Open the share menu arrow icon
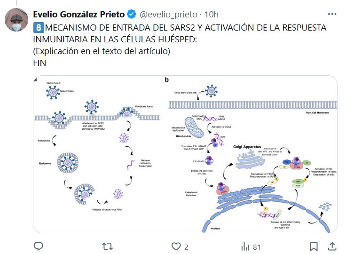The width and height of the screenshot is (346, 254). 332,246
